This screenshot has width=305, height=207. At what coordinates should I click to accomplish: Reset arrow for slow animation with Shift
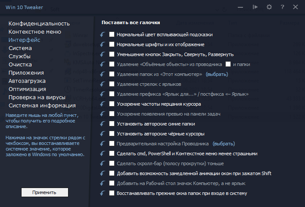coord(103,173)
